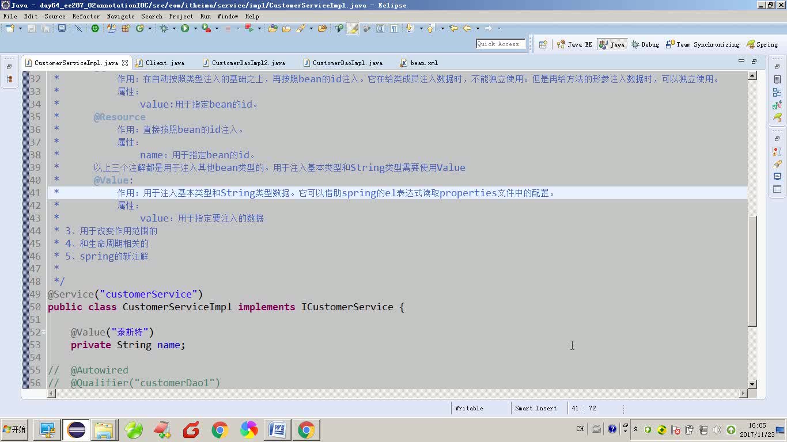Screen dimensions: 787x442
Task: Open the Start button in the taskbar
Action: click(14, 429)
